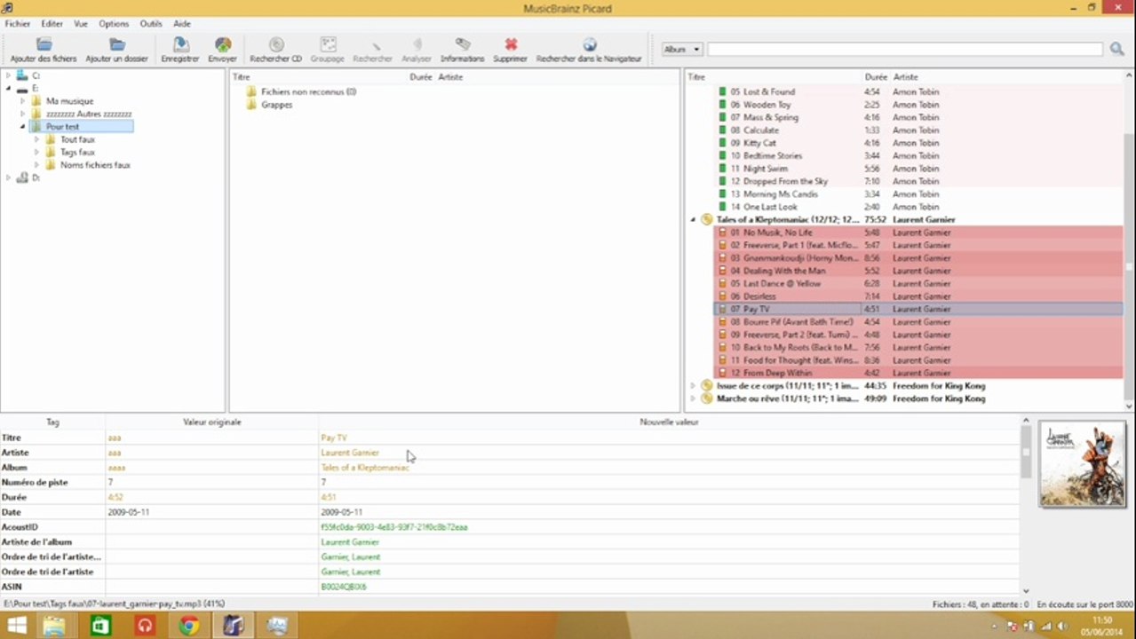Open Google Chrome from the taskbar

188,626
